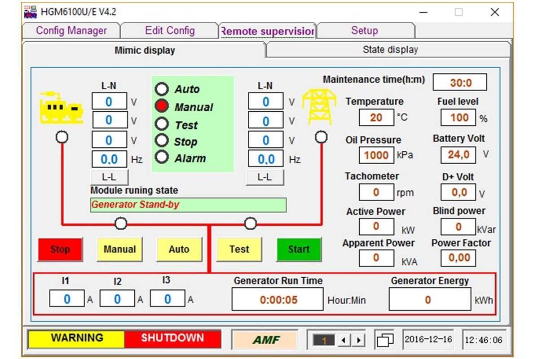Select the Test mode radio indicator

162,124
